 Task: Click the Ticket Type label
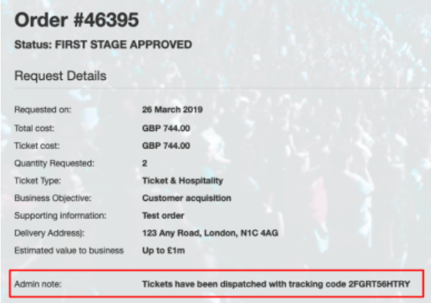38,181
